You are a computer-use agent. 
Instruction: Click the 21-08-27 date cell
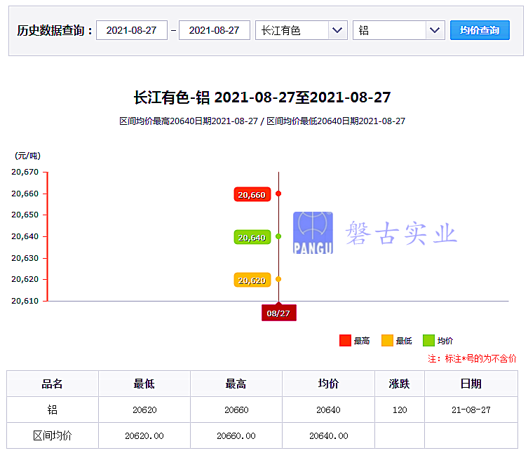pos(471,410)
